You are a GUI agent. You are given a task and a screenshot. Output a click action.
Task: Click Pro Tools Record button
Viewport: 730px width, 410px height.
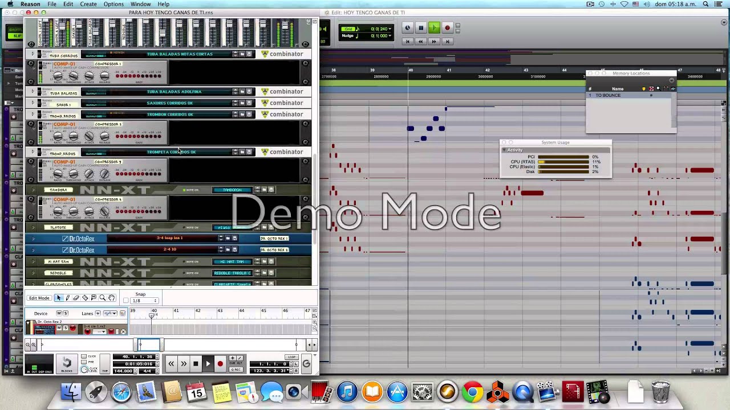point(447,27)
